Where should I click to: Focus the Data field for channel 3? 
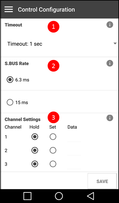point(74,165)
